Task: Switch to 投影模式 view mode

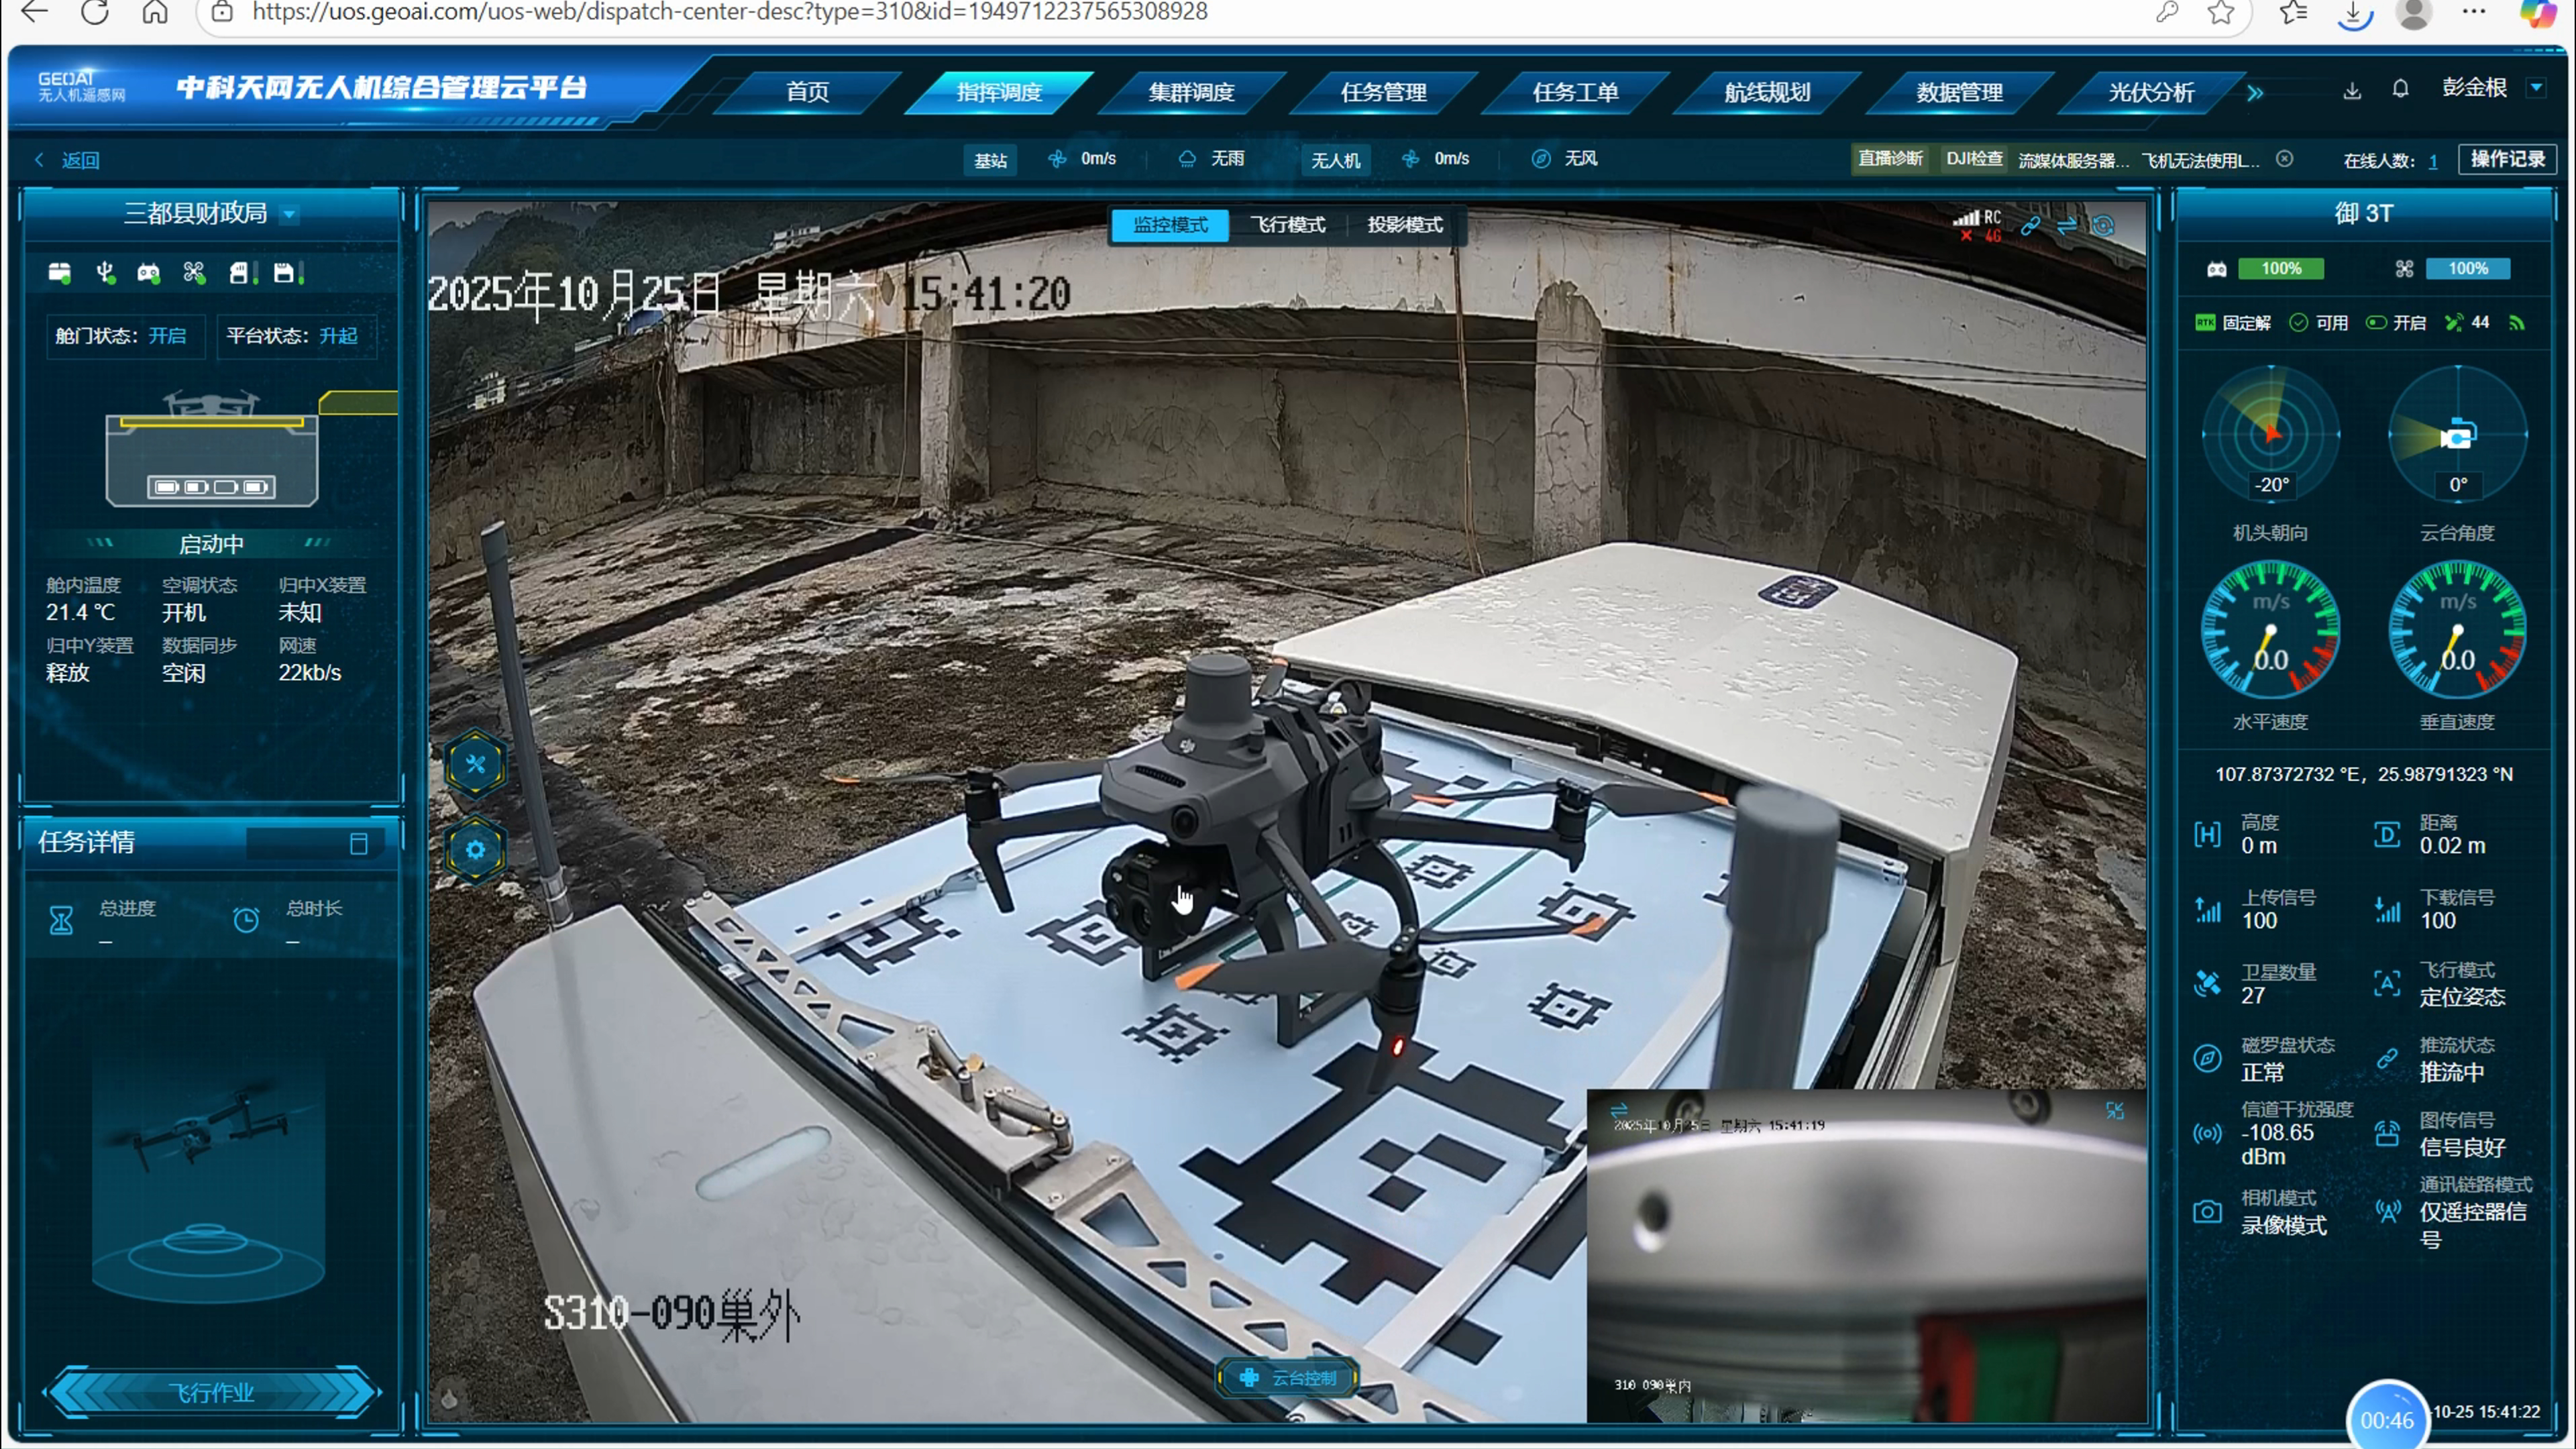Action: pos(1404,225)
